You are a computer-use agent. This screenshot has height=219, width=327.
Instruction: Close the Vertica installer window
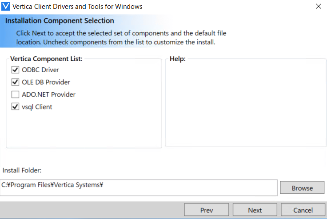click(318, 7)
